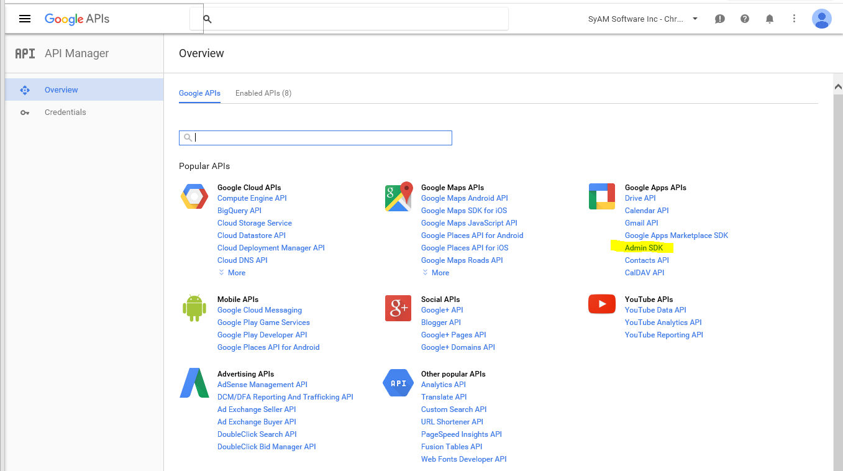Open the SyAM Software project dropdown

[x=643, y=19]
